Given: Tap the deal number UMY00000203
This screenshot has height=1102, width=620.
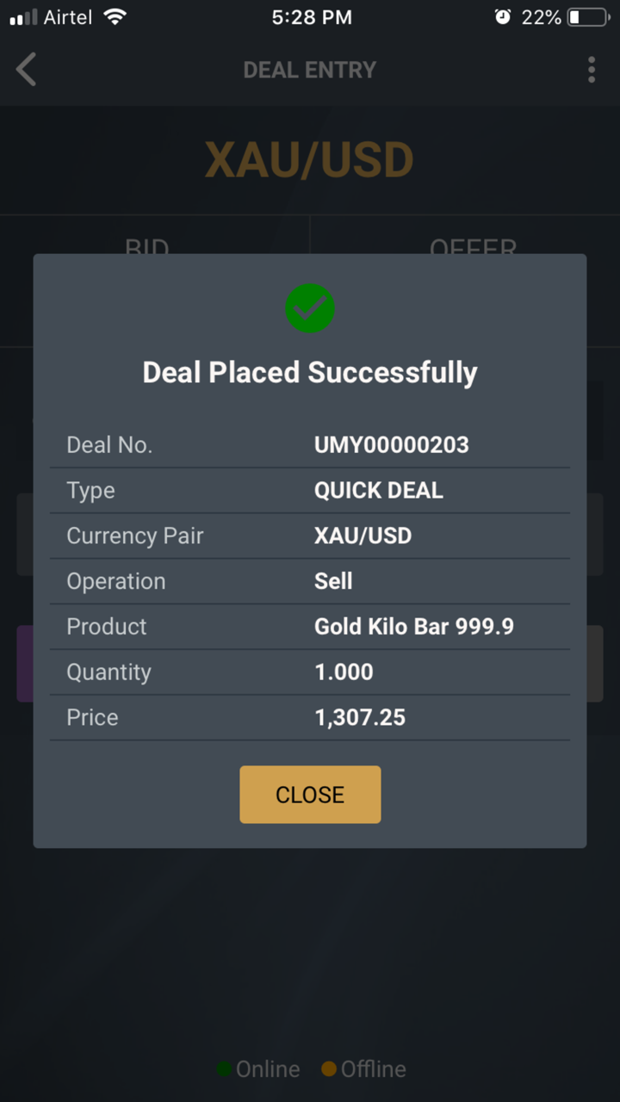Looking at the screenshot, I should click(x=392, y=445).
